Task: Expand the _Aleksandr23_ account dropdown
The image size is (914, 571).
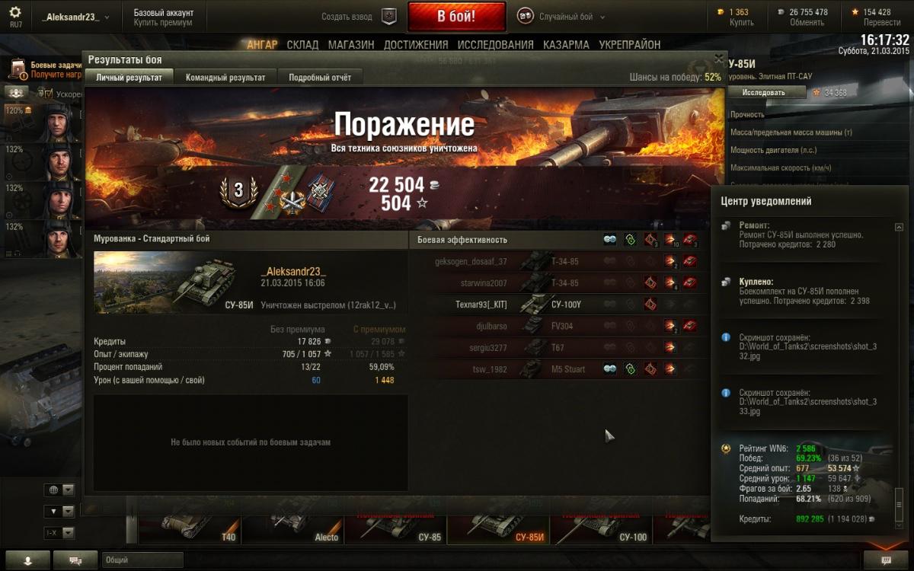Action: [75, 17]
